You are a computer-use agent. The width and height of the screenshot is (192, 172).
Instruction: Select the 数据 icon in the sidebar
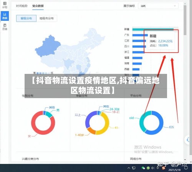click(x=5, y=16)
